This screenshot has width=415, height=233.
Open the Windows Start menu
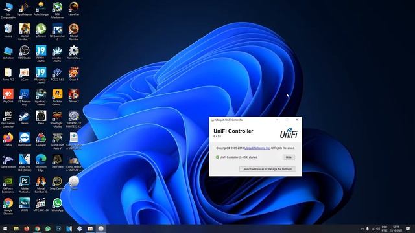click(5, 228)
